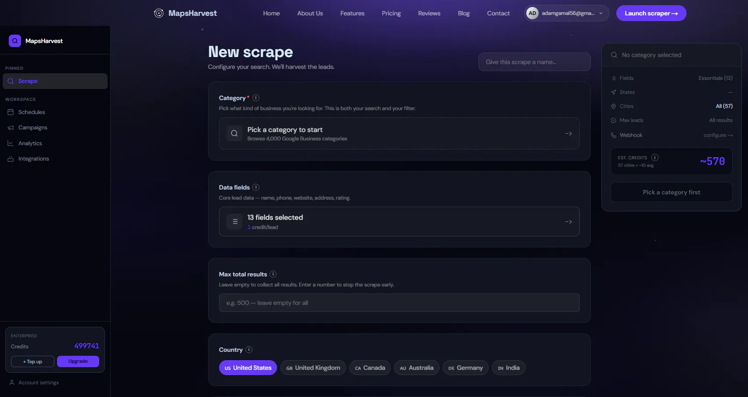
Task: Select India country chip
Action: click(509, 368)
